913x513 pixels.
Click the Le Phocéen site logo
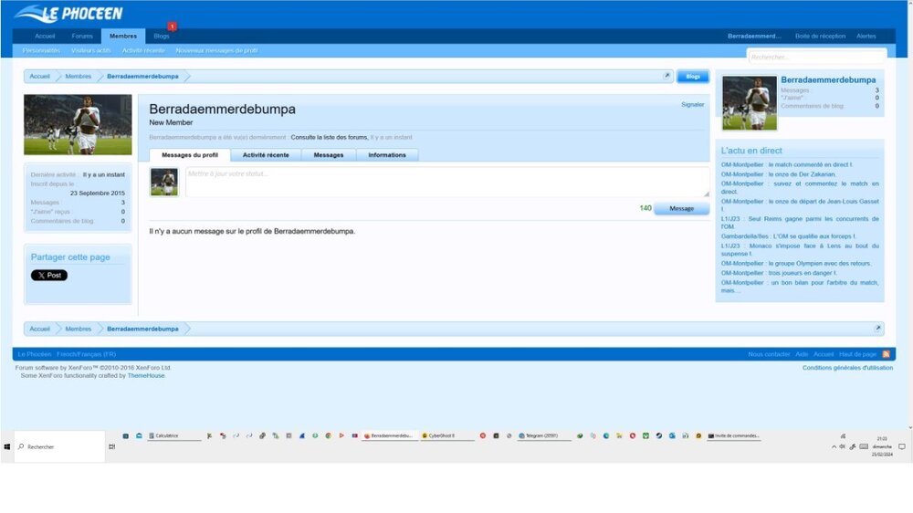click(x=68, y=14)
